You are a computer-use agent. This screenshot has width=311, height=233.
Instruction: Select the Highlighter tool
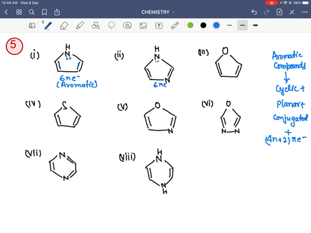[x=80, y=25]
